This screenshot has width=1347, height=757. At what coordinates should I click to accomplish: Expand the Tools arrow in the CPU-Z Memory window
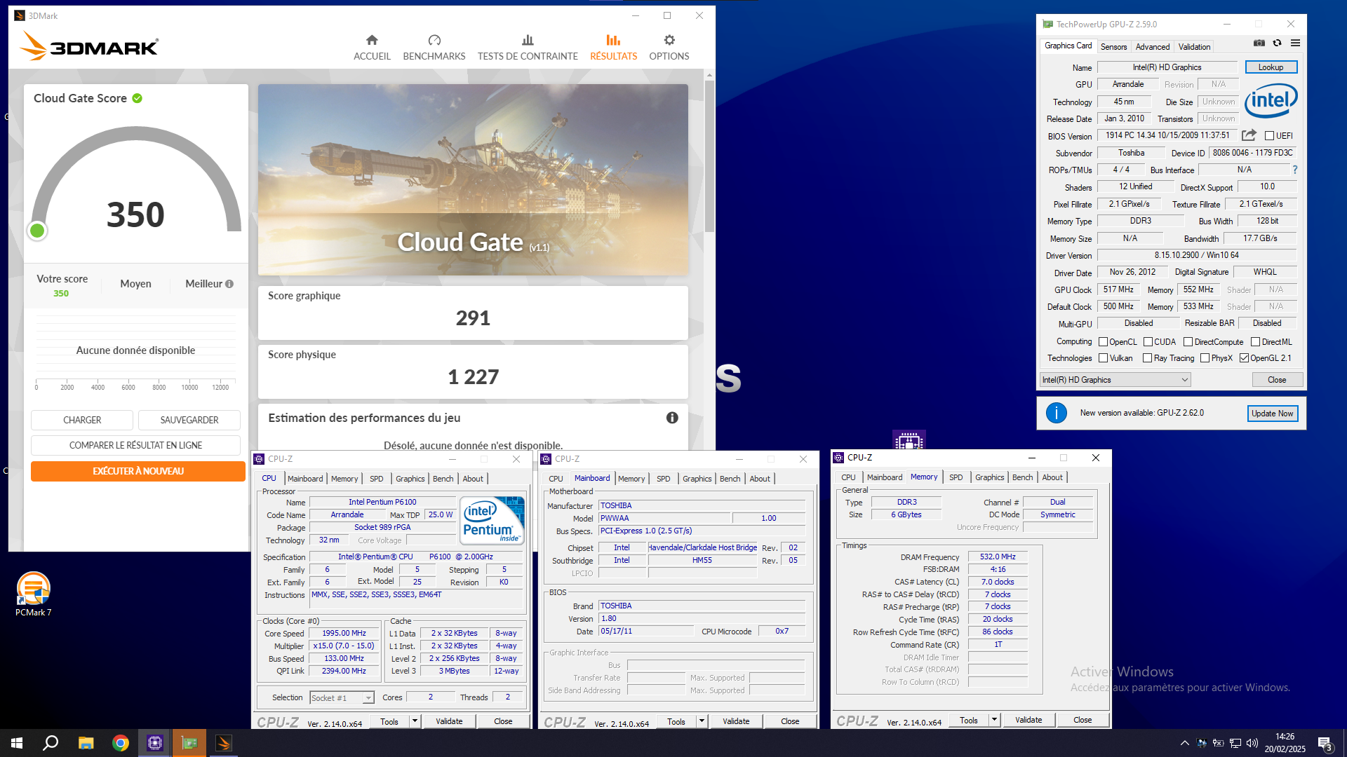tap(994, 720)
